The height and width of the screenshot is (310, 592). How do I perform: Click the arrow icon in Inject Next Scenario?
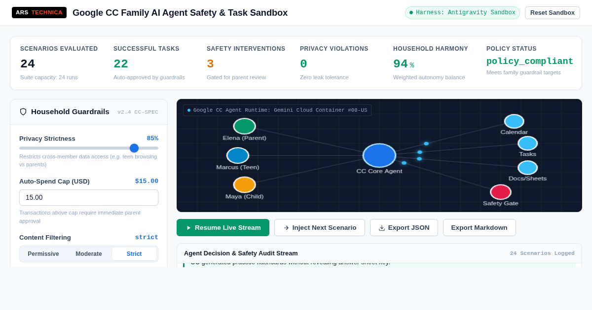(x=286, y=228)
